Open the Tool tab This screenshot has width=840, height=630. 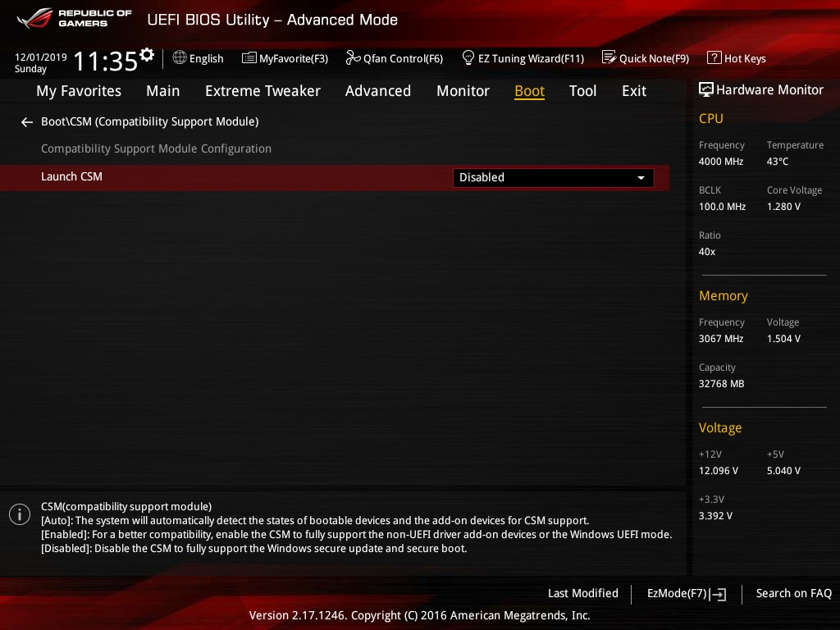coord(582,91)
